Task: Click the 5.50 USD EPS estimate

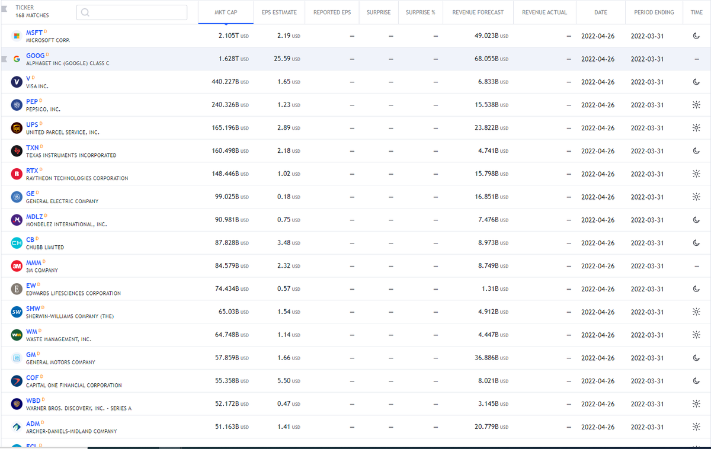Action: pos(289,381)
